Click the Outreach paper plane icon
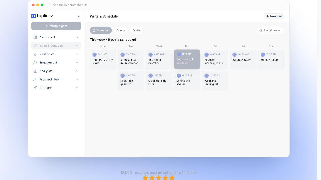The width and height of the screenshot is (321, 180). [x=35, y=88]
